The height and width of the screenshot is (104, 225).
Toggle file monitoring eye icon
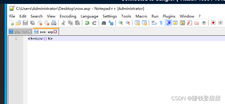tap(204, 23)
